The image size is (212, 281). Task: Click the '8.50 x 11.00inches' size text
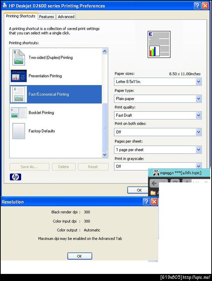click(185, 74)
